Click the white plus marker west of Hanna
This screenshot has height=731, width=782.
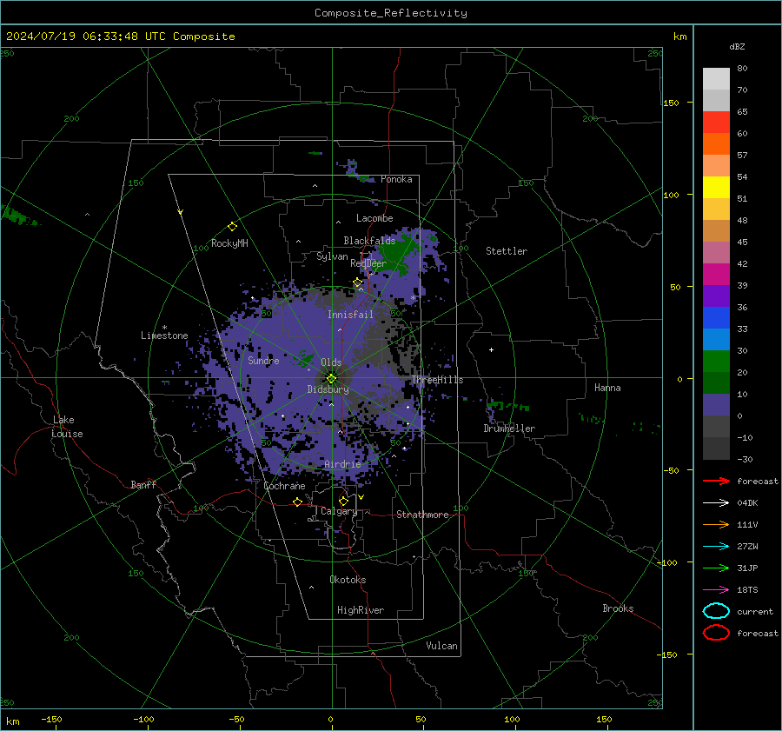491,349
